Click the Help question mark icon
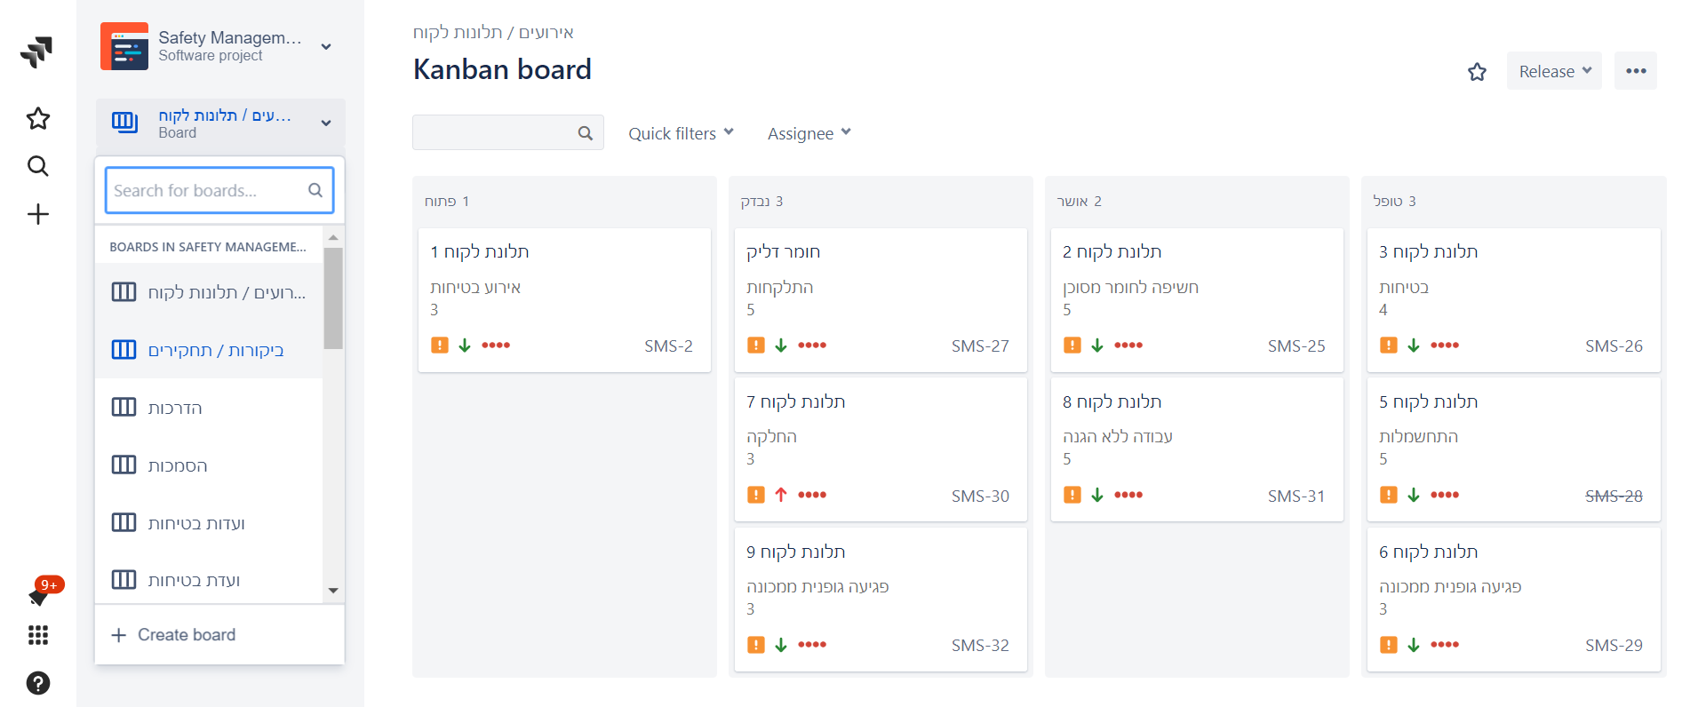Image resolution: width=1706 pixels, height=707 pixels. point(37,683)
